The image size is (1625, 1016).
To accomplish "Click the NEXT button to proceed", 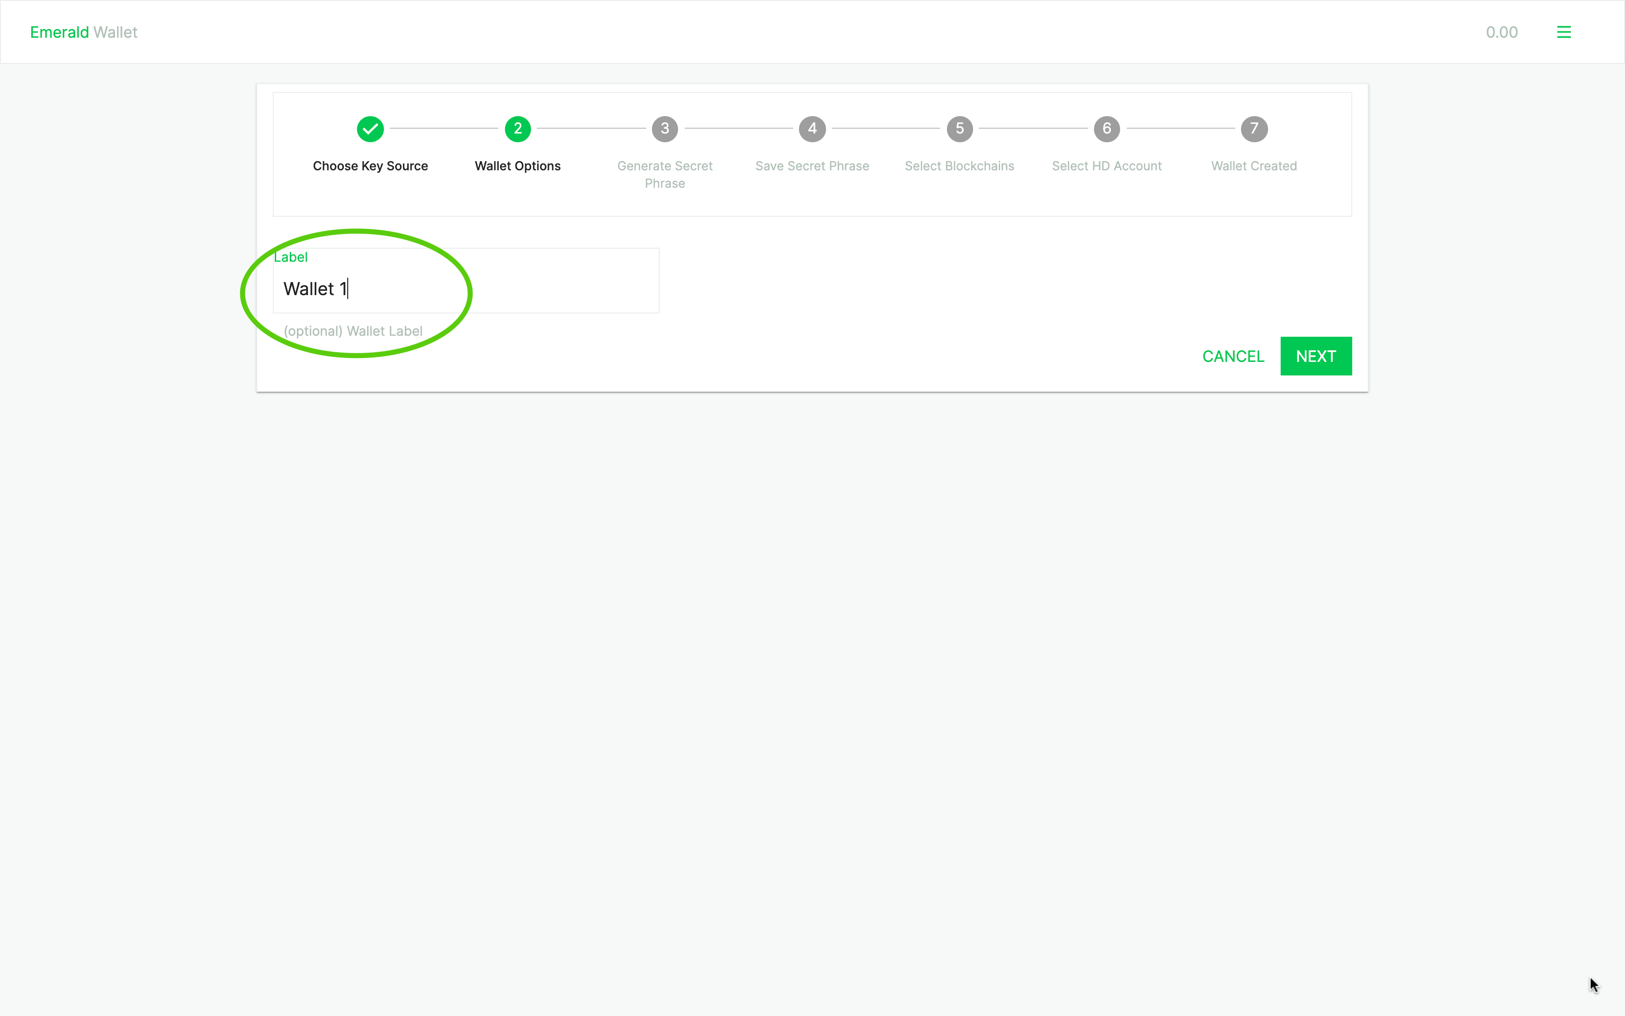I will click(x=1316, y=356).
